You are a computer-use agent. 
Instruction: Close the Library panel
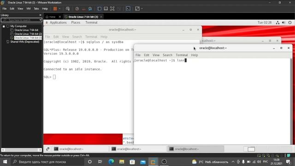coord(40,15)
